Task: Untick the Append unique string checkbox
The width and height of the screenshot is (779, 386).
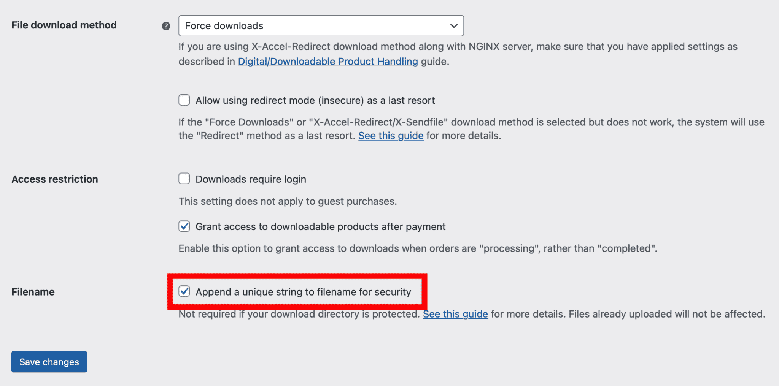Action: click(x=184, y=291)
